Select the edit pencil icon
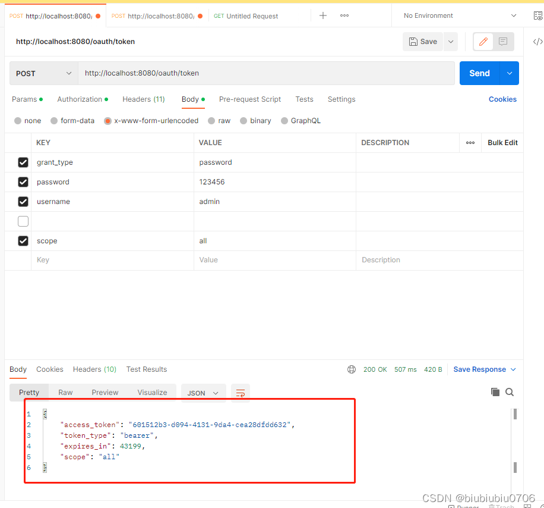The image size is (544, 508). click(x=483, y=42)
